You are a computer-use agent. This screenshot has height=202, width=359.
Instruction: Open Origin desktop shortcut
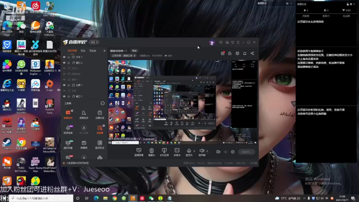[x=49, y=85]
